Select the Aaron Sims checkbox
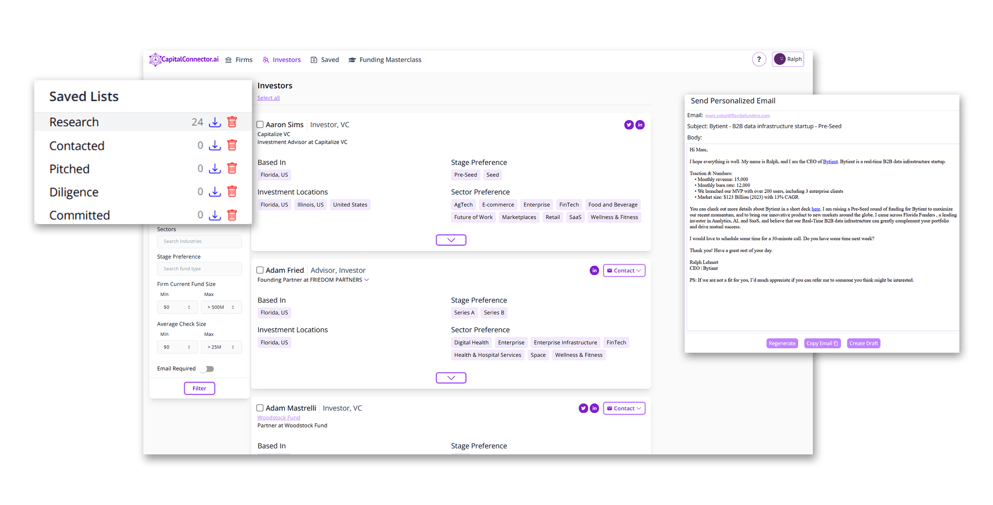This screenshot has height=505, width=993. [x=260, y=125]
